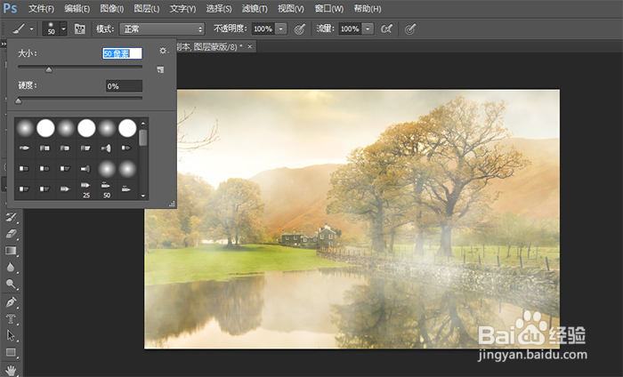Open the 文件(F) menu
This screenshot has height=377, width=623.
pos(41,8)
